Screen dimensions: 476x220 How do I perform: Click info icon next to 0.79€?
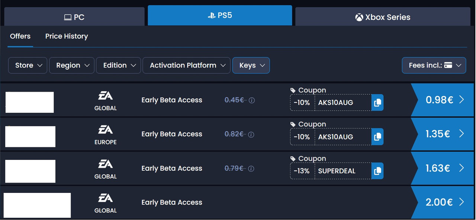coord(251,169)
